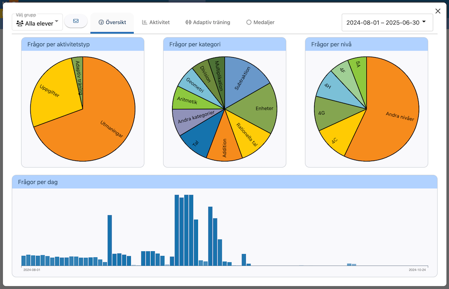Open the date range dropdown
This screenshot has height=289, width=449.
click(387, 23)
